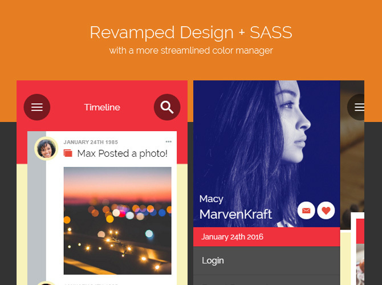
Task: Click the Macy first name label
Action: coord(211,199)
